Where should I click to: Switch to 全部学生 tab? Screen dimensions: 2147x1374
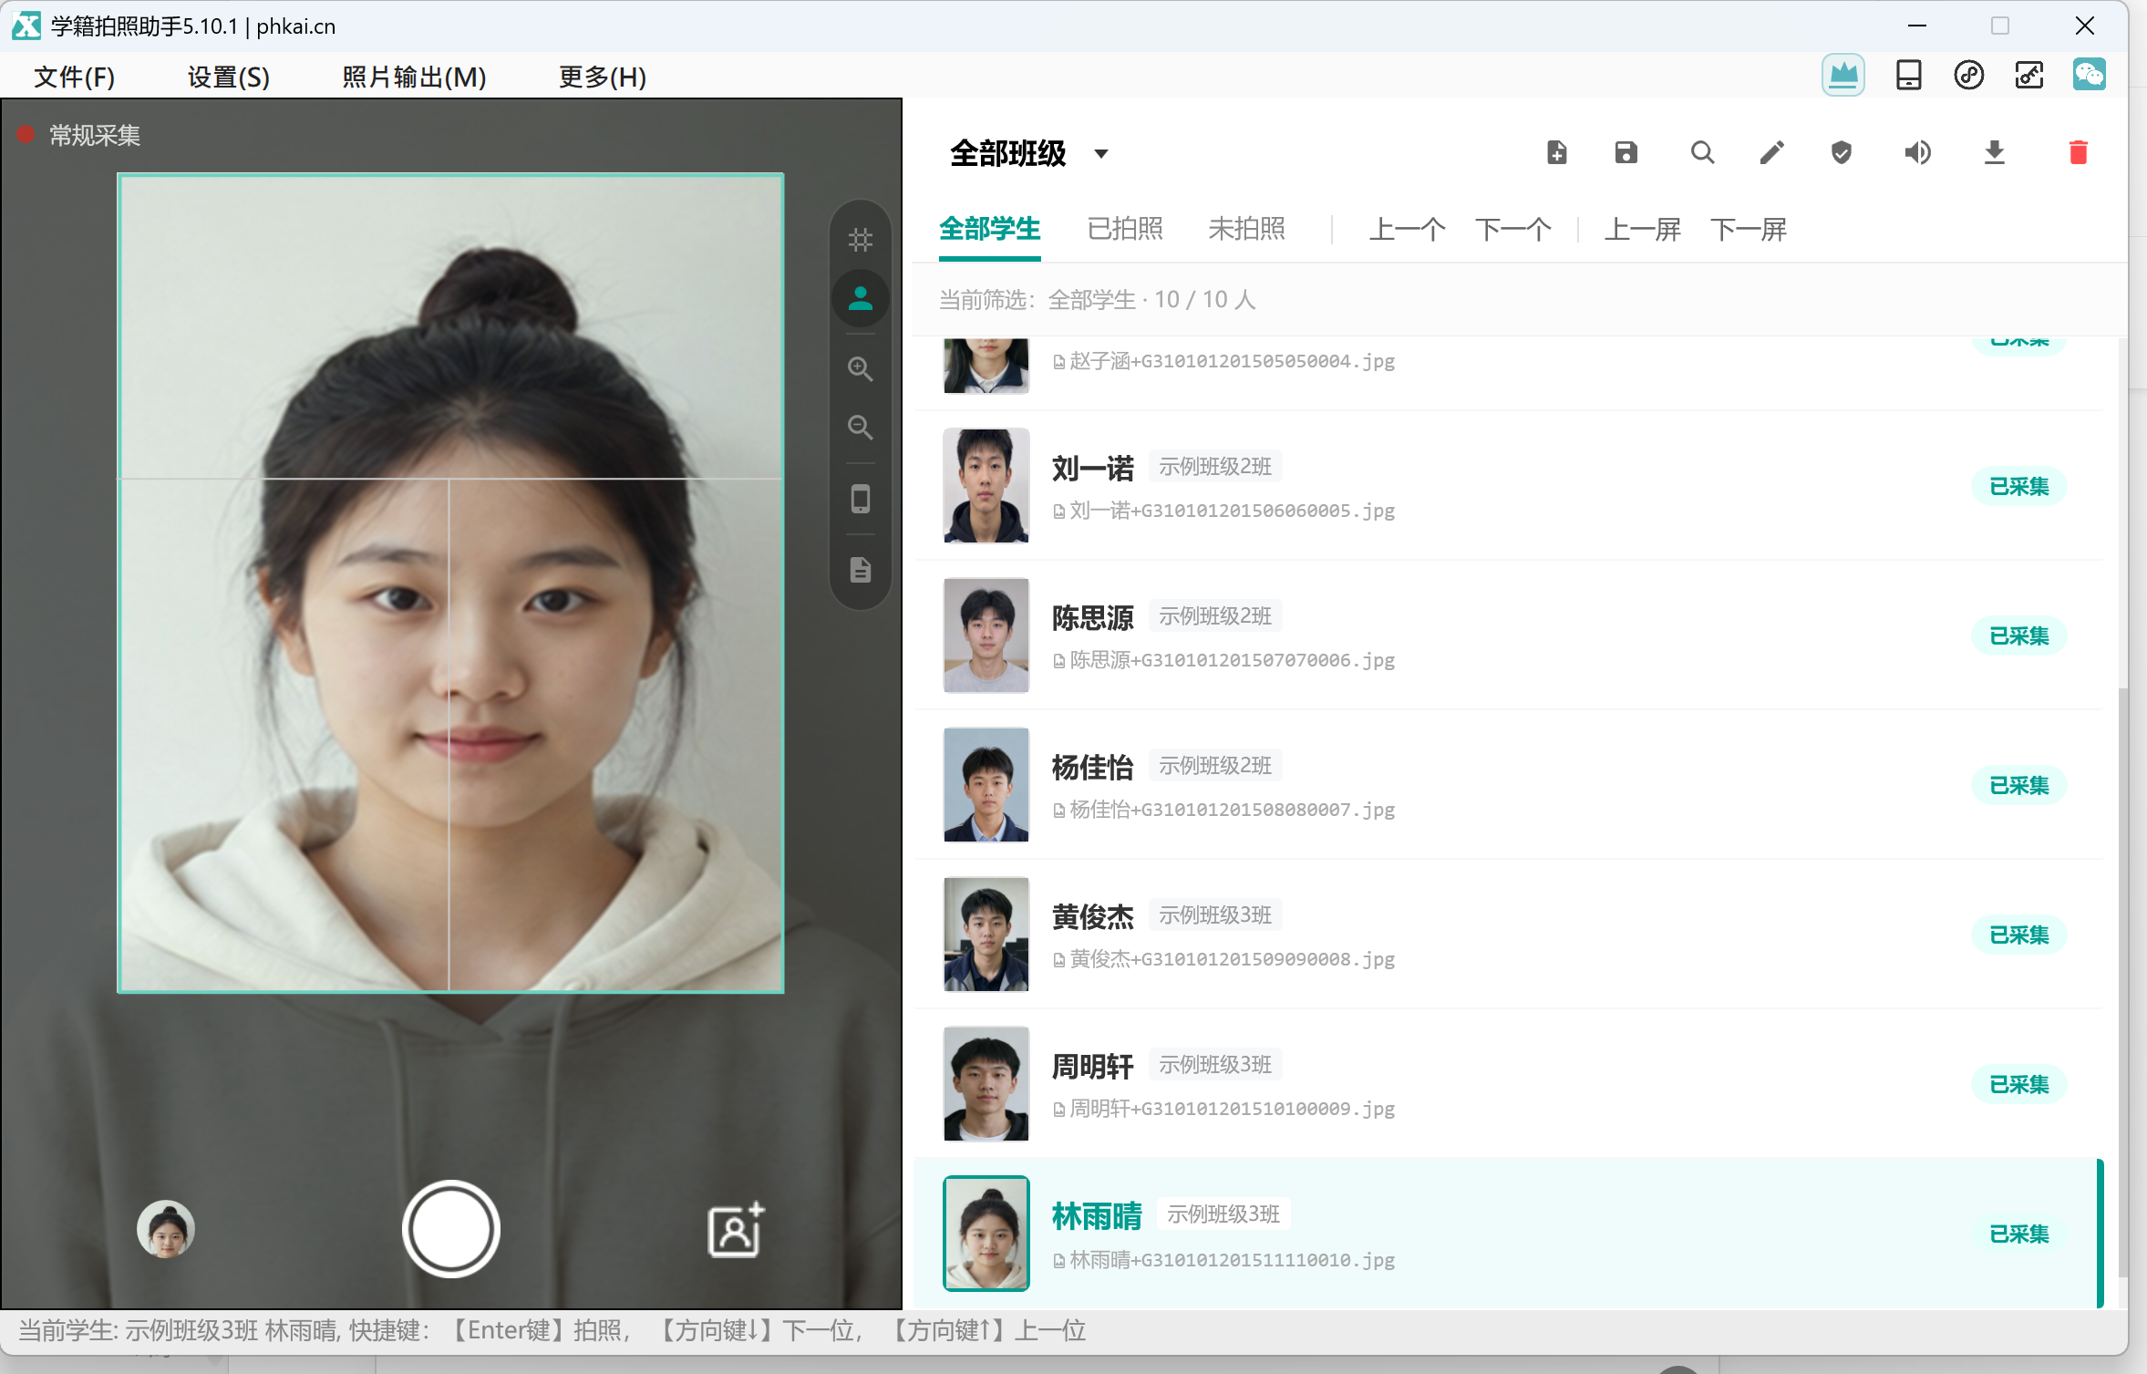point(989,229)
